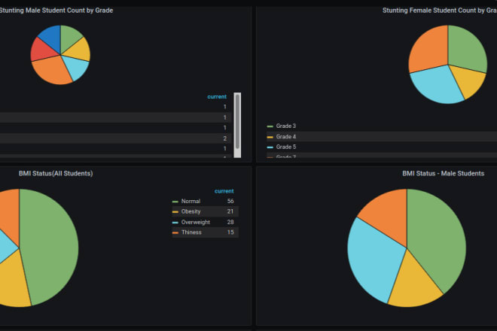Open the Stunting Male Student Count by Grade panel title
Viewport: 497px width, 331px height.
tap(56, 11)
